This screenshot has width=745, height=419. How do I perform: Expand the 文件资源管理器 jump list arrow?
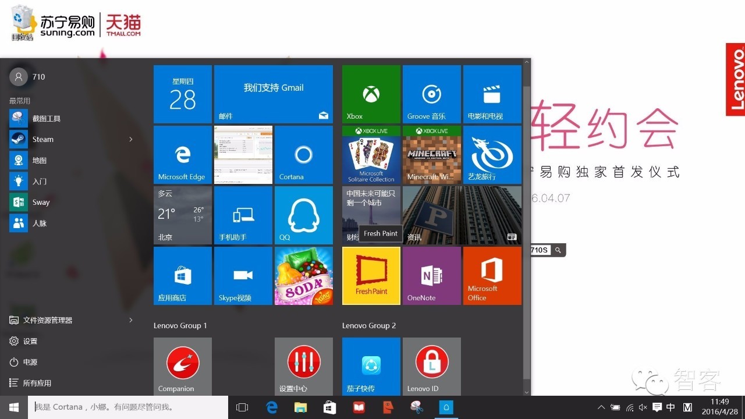point(131,319)
